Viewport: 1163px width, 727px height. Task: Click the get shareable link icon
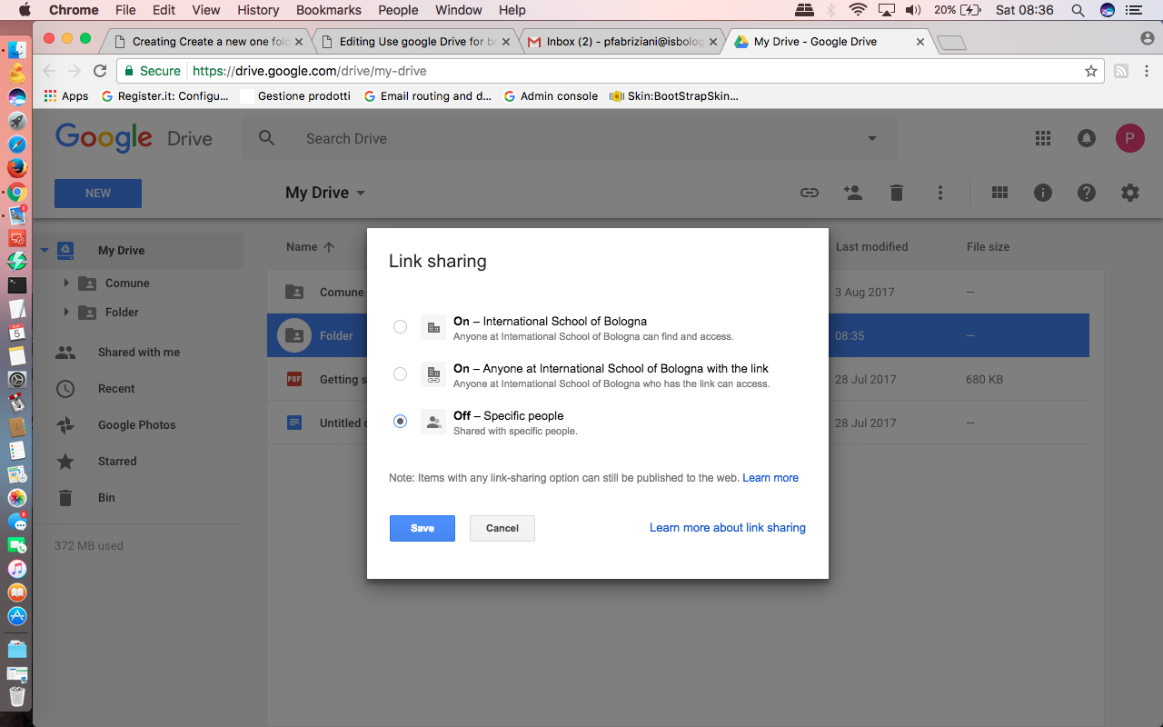click(809, 193)
